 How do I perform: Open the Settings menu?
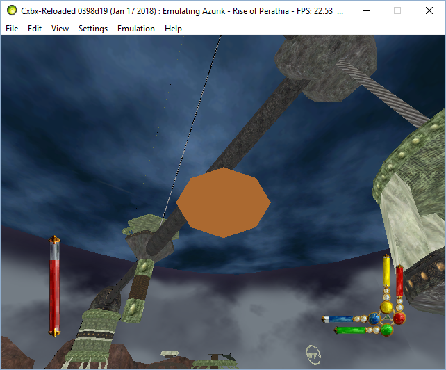(93, 29)
